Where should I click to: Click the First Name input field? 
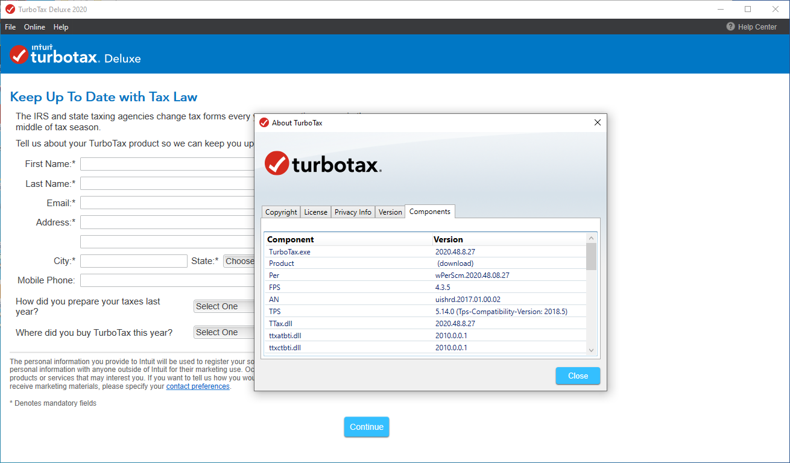(x=167, y=164)
